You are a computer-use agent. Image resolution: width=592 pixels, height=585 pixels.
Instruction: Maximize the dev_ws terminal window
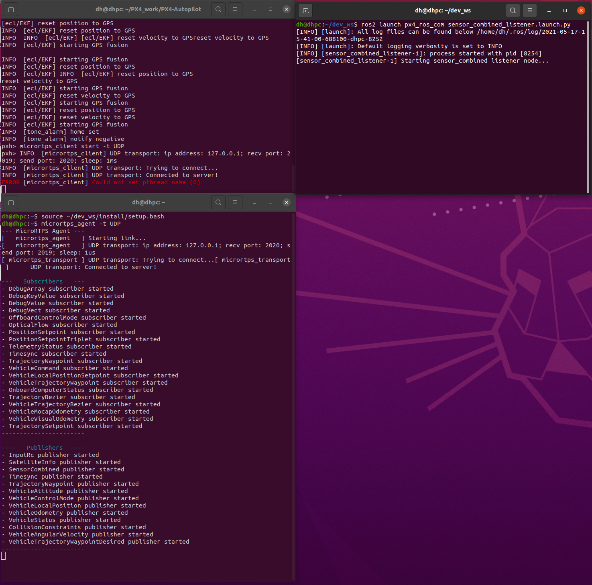pos(565,10)
